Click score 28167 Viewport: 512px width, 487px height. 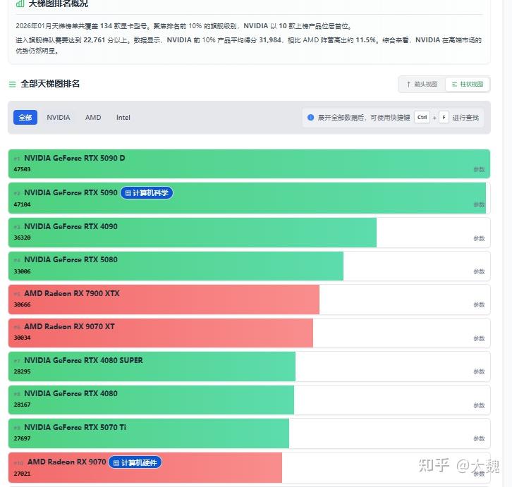click(x=22, y=405)
